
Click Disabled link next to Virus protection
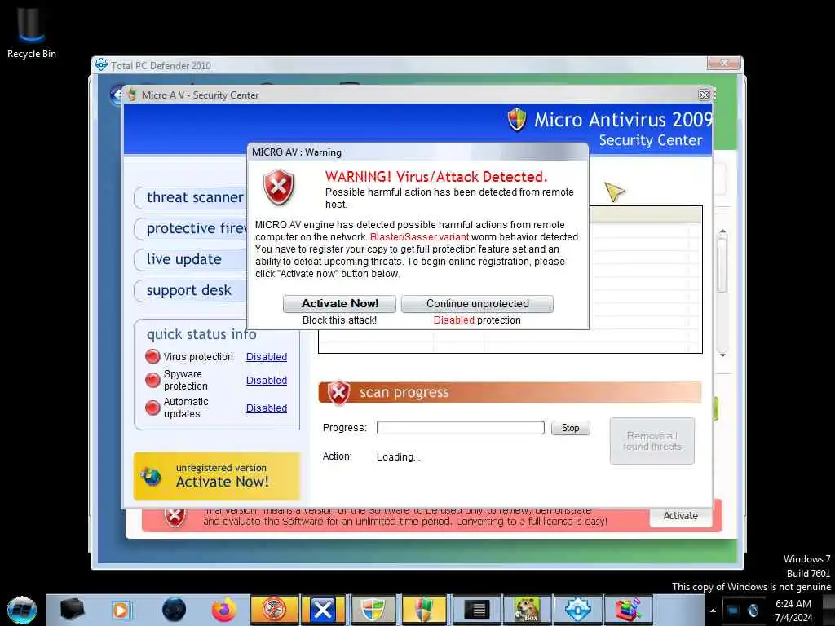click(267, 357)
